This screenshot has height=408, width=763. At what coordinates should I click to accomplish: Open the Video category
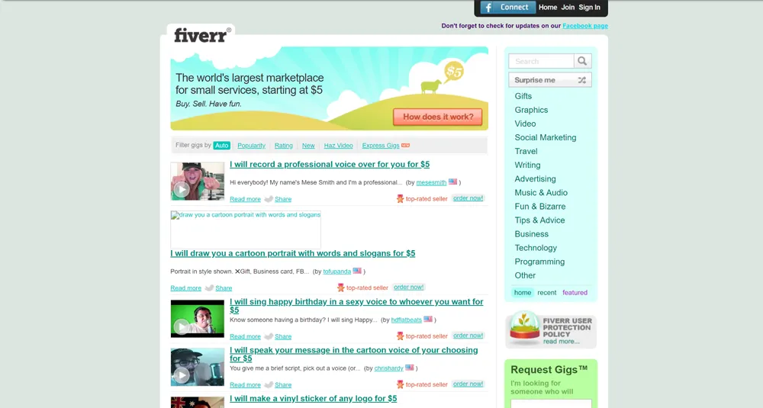525,124
